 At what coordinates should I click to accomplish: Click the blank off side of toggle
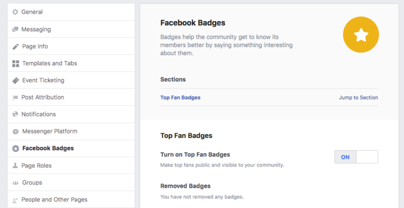(x=367, y=157)
